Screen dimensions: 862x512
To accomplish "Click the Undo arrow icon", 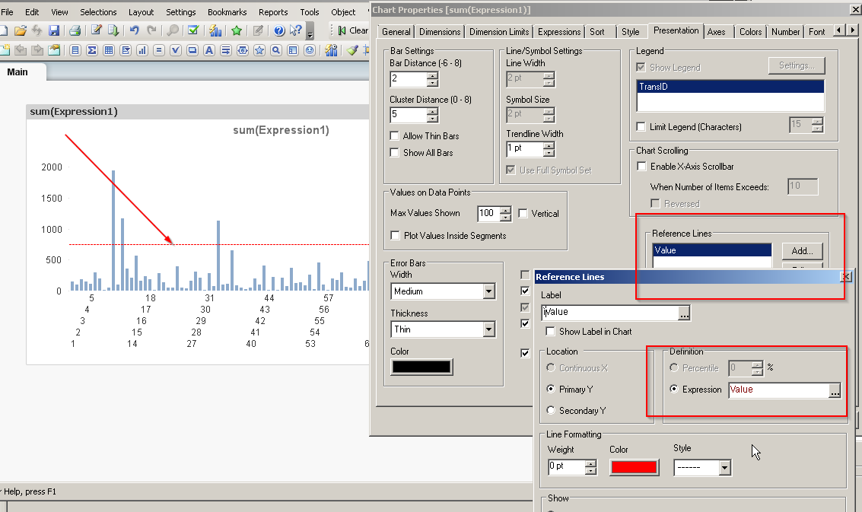I will [x=134, y=30].
